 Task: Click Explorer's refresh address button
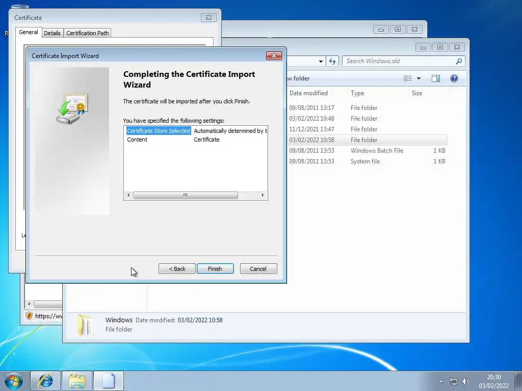332,61
